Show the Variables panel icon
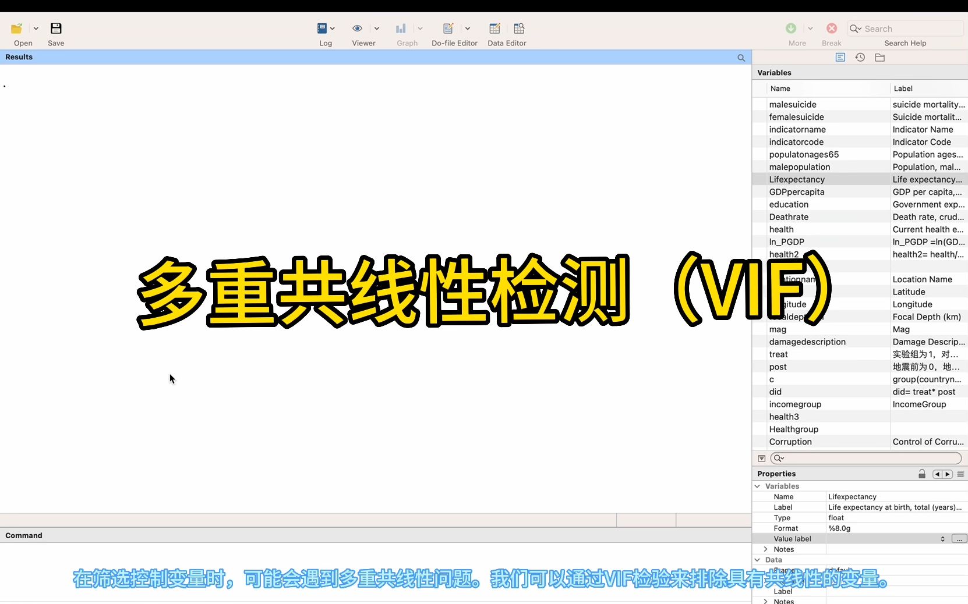 840,57
